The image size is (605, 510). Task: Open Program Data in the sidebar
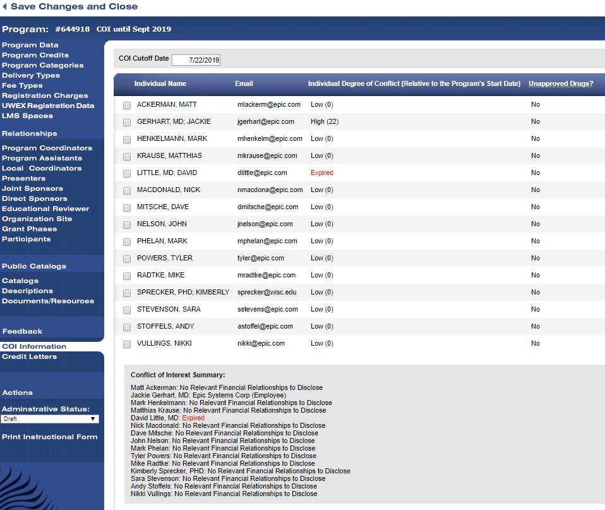(x=30, y=46)
